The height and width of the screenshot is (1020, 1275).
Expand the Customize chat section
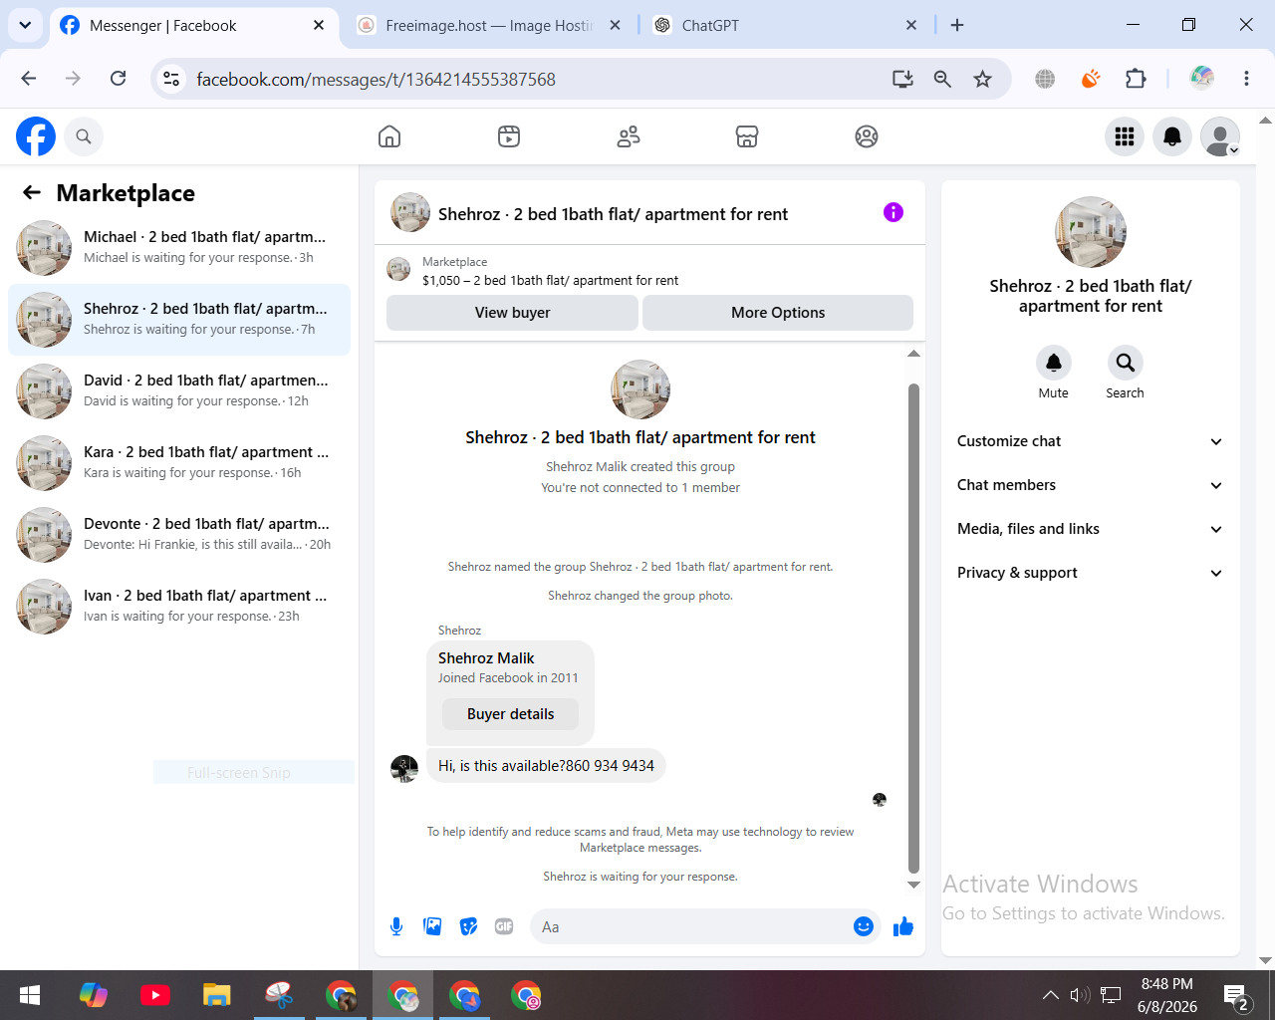click(x=1091, y=441)
